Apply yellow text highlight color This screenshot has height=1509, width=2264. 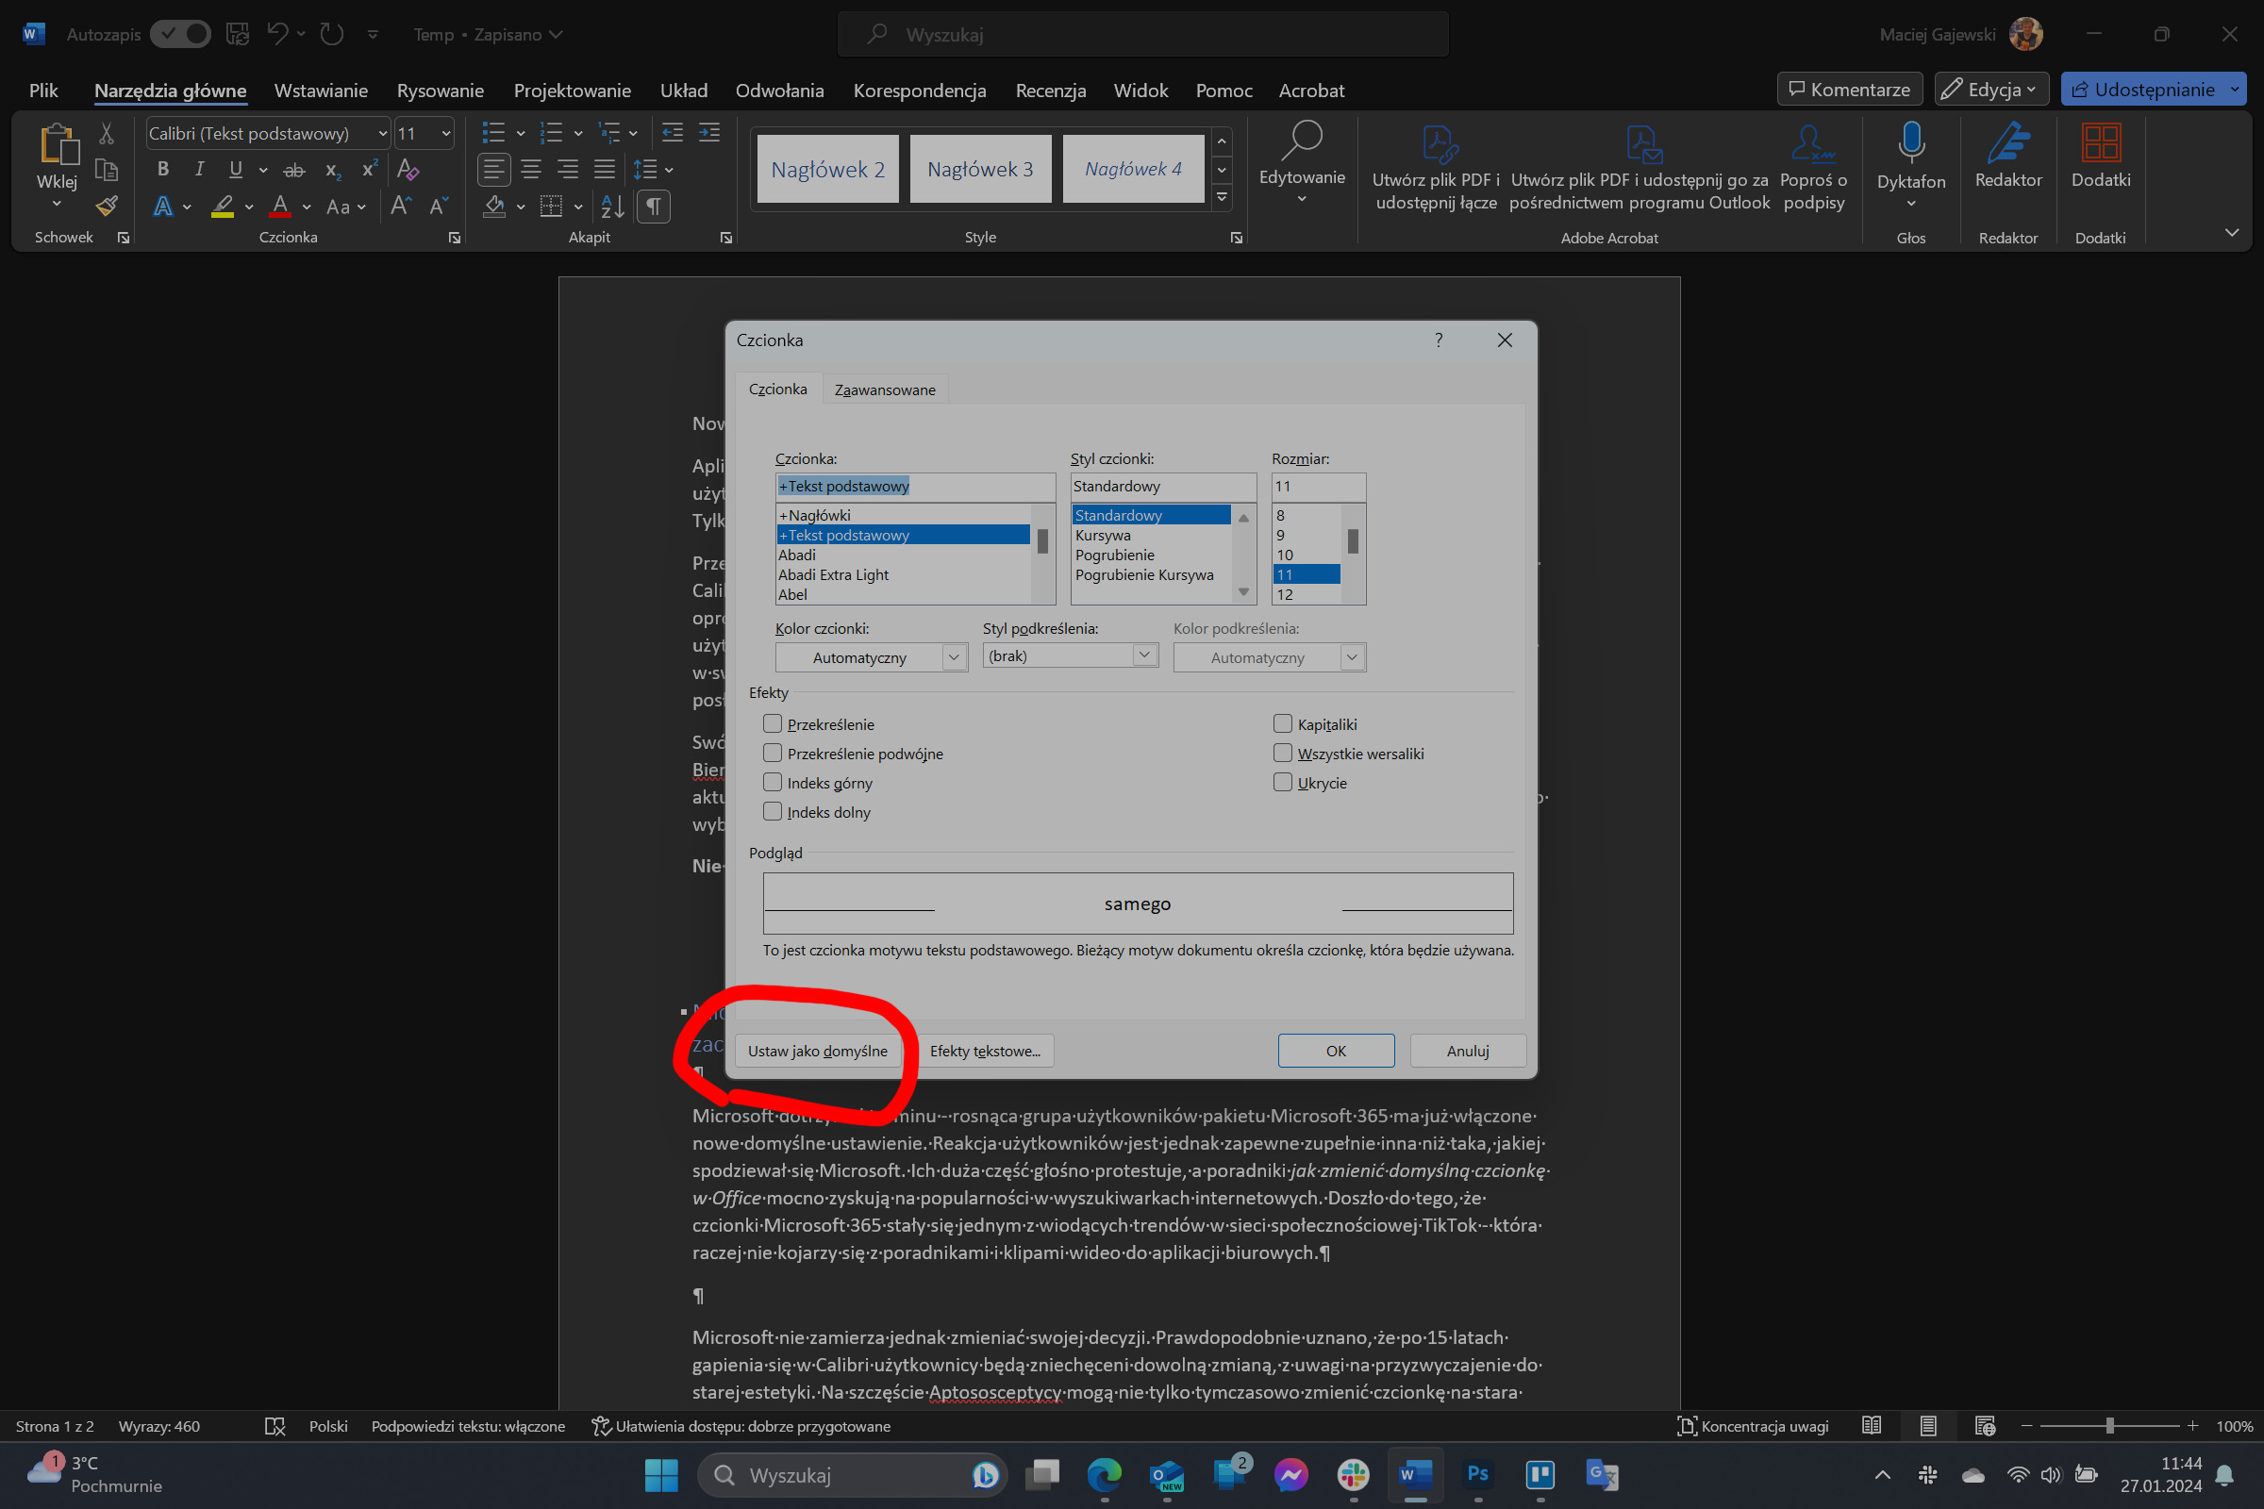click(x=223, y=206)
